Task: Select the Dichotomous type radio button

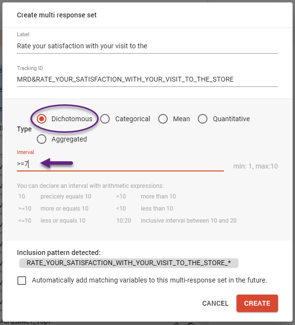Action: tap(42, 119)
